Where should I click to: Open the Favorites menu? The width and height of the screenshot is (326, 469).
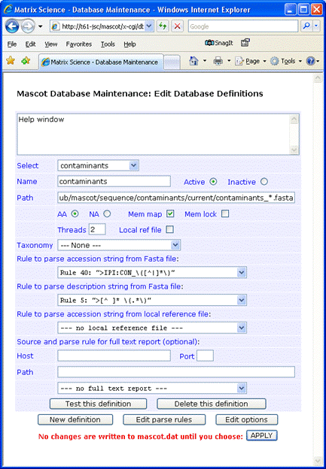click(x=79, y=44)
